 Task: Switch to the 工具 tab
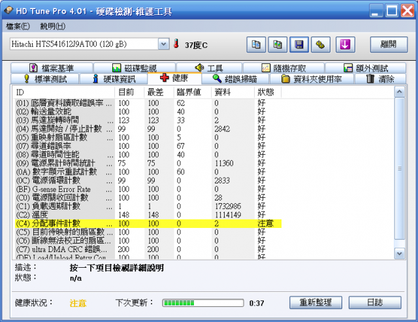coord(209,68)
